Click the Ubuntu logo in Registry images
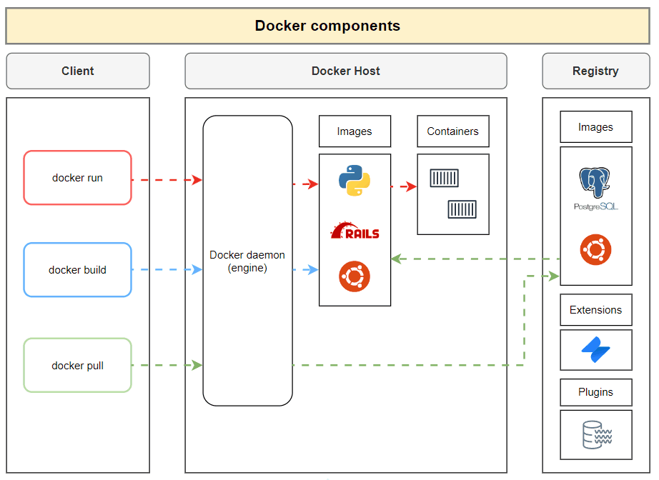 pos(595,249)
